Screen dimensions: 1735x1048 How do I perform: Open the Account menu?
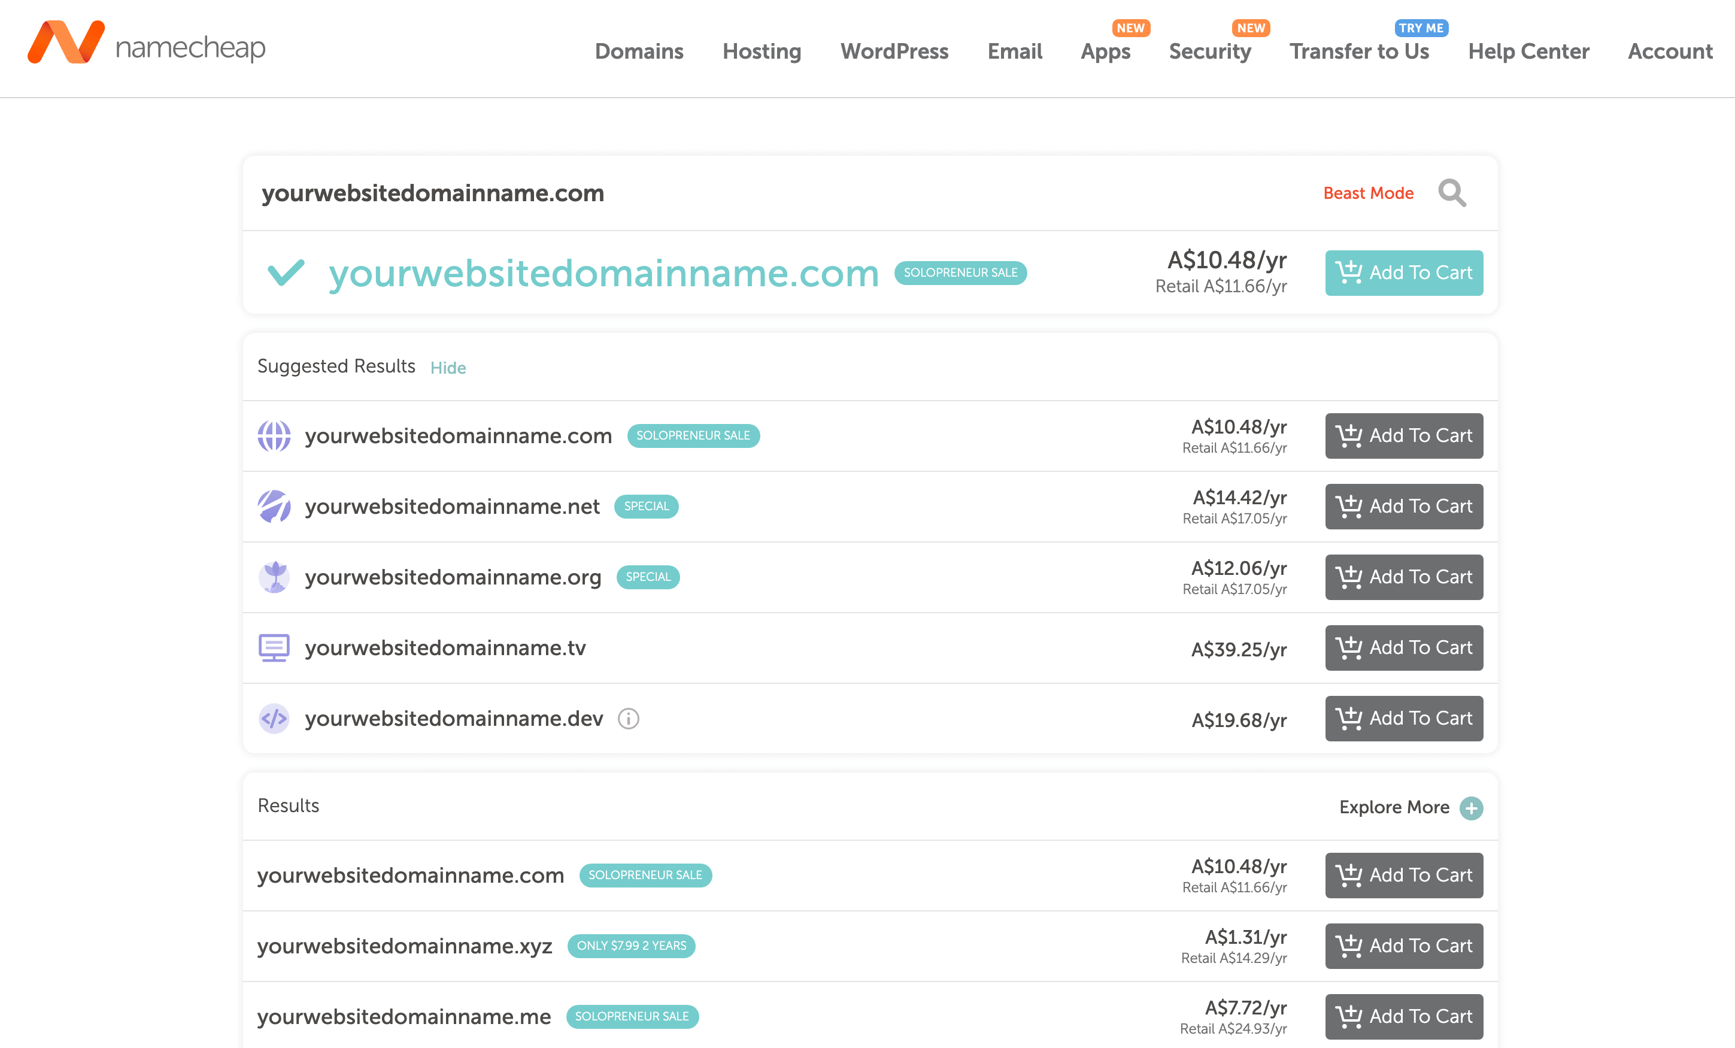(x=1670, y=51)
